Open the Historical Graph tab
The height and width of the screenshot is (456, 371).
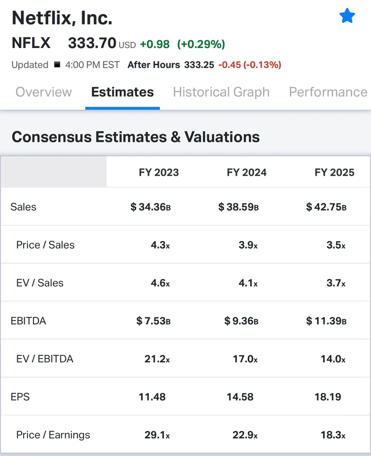coord(221,92)
